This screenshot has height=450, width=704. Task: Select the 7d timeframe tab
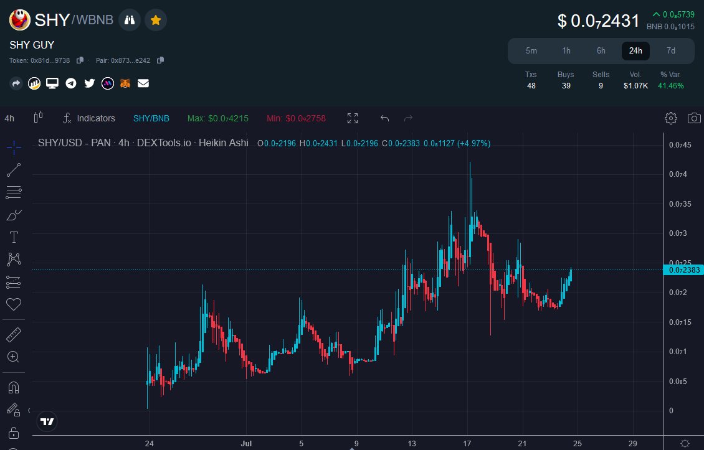[671, 50]
